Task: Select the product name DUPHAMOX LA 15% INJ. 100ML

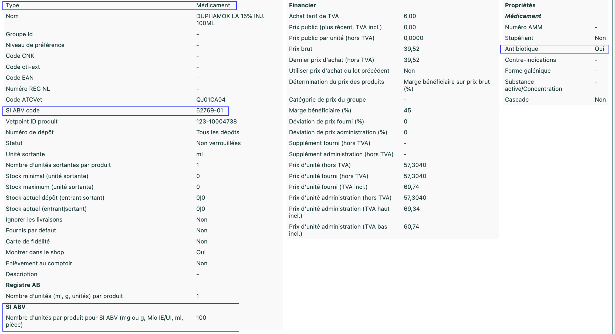Action: pos(230,19)
